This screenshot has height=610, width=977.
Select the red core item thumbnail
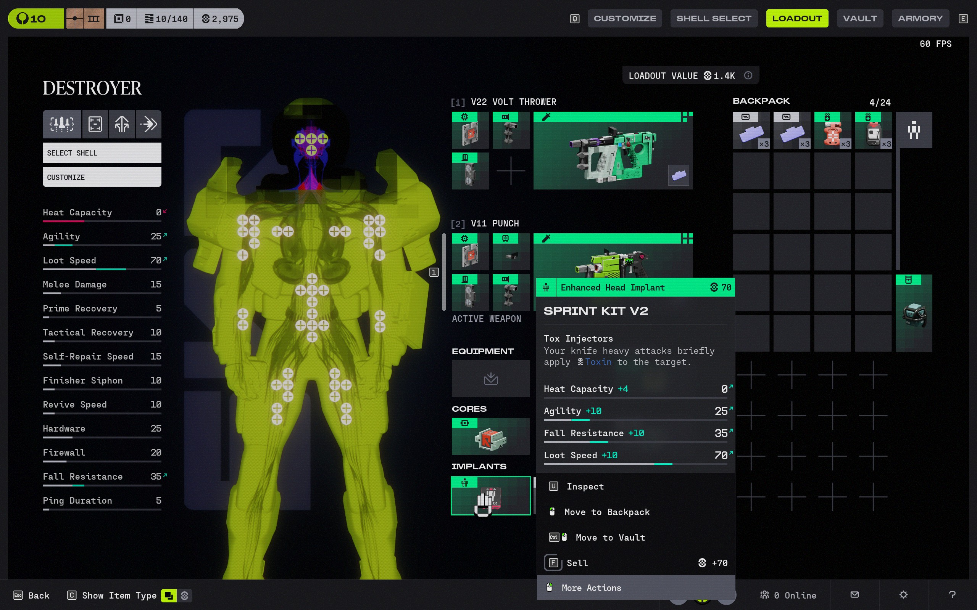[x=490, y=437]
